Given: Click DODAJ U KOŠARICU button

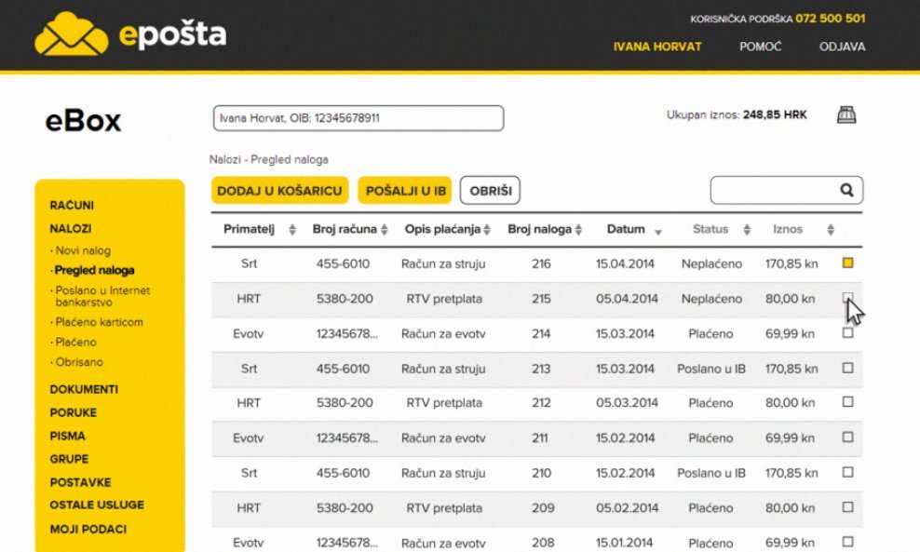Looking at the screenshot, I should point(280,191).
